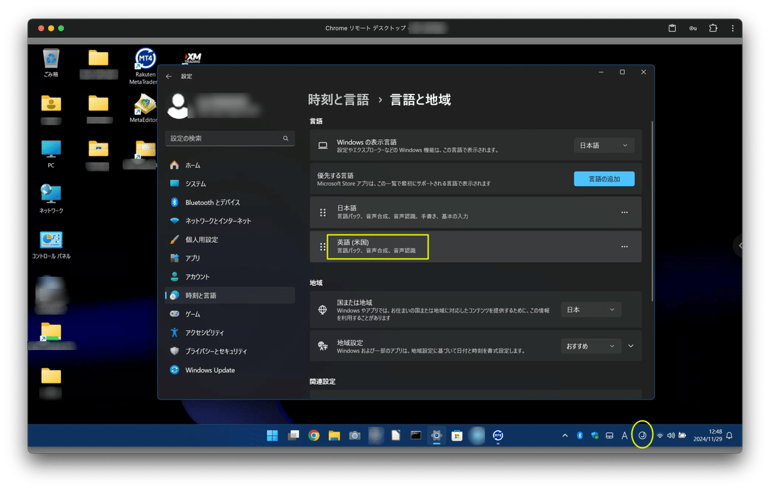Click the key icon in remote desktop titlebar
The width and height of the screenshot is (770, 490).
tap(693, 28)
